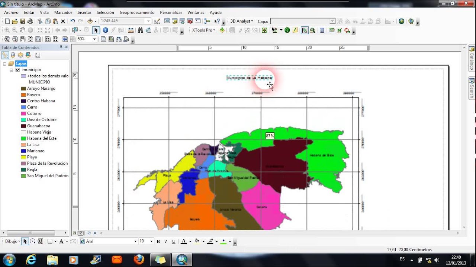Pause map drawing
Image resolution: width=476 pixels, height=267 pixels.
pos(95,233)
